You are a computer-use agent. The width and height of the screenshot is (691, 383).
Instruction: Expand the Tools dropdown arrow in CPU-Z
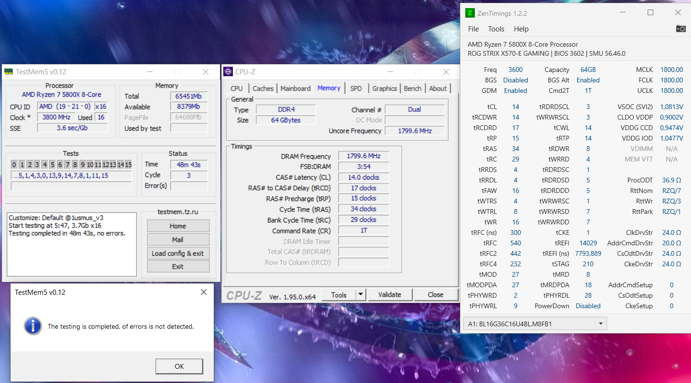(360, 294)
